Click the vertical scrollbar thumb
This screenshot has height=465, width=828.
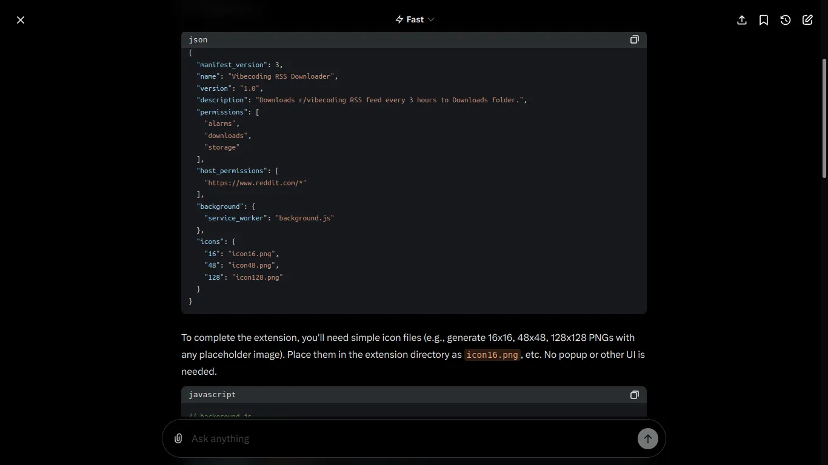click(x=824, y=118)
